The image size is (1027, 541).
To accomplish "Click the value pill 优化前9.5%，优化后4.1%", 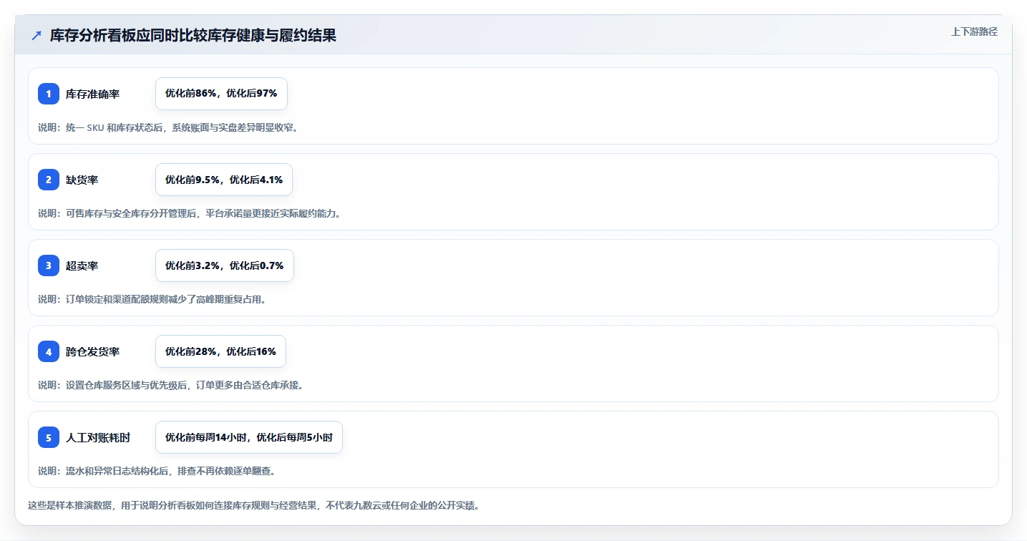I will click(x=224, y=180).
